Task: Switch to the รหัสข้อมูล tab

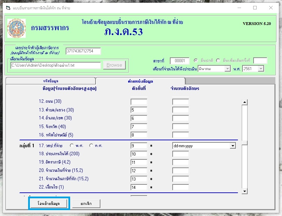Action: (x=51, y=81)
